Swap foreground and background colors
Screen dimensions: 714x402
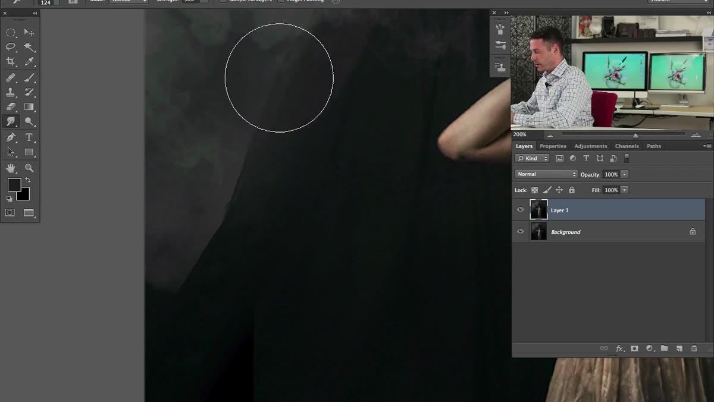(27, 180)
